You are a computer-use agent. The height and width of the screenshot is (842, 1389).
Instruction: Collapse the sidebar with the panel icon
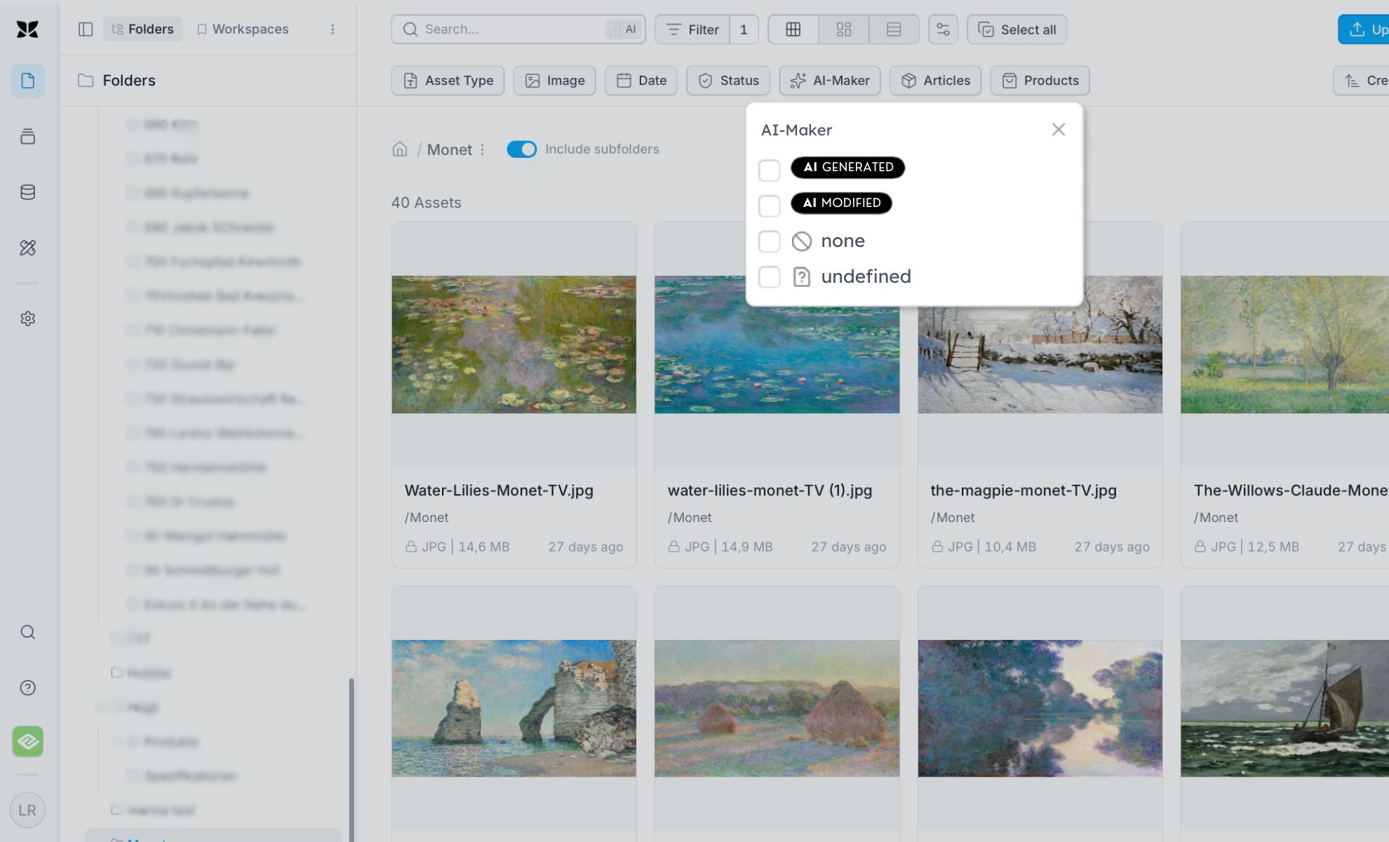86,29
